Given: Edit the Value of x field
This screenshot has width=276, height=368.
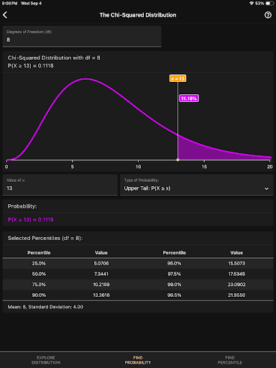Looking at the screenshot, I should (x=60, y=185).
